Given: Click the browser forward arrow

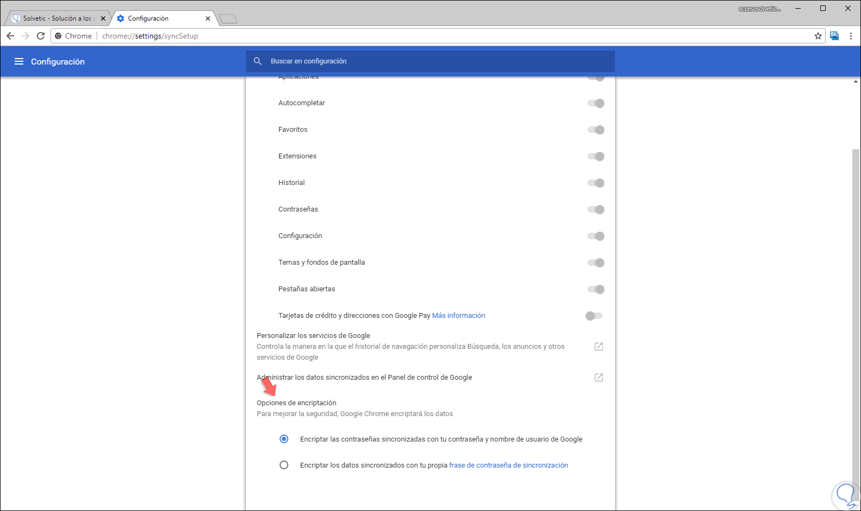Looking at the screenshot, I should click(26, 36).
